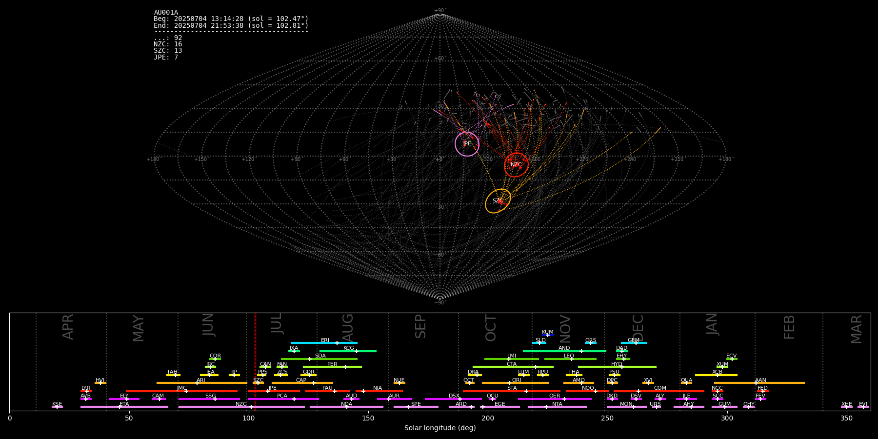Select the CAP shower label
The height and width of the screenshot is (439, 878).
point(301,380)
